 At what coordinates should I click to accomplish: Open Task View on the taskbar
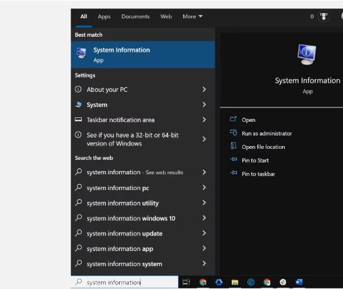[186, 282]
